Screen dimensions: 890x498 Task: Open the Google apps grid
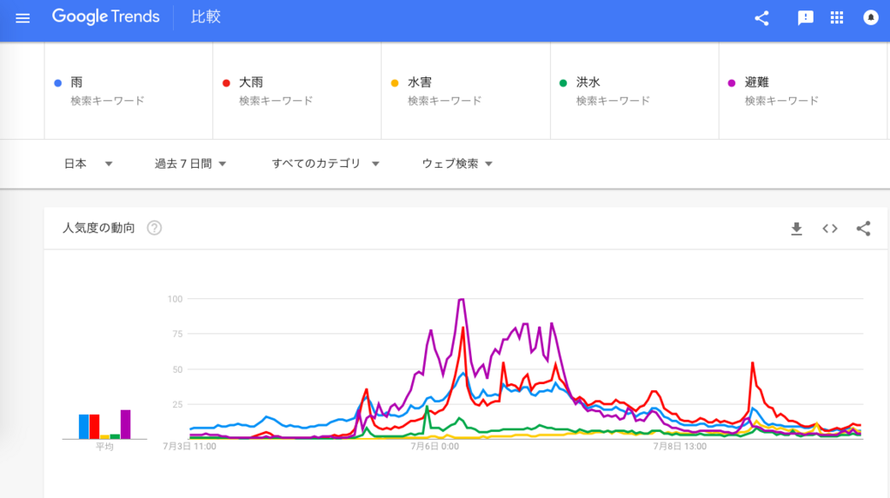pyautogui.click(x=837, y=17)
